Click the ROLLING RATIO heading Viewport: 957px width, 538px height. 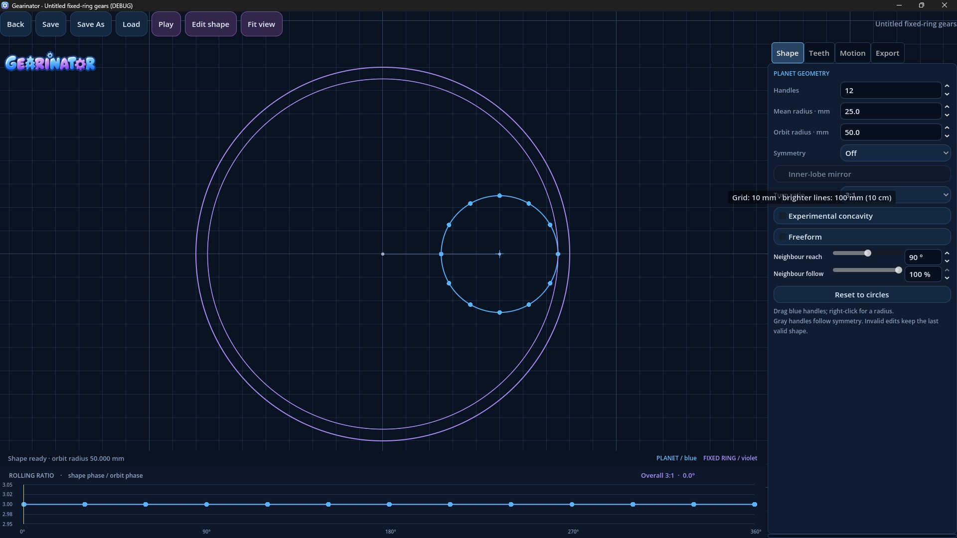[x=31, y=476]
